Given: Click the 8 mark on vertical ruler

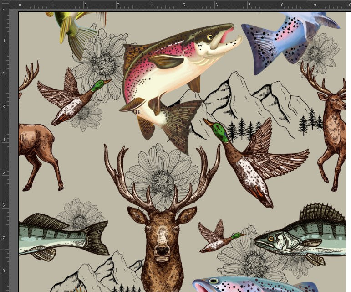Looking at the screenshot, I should pyautogui.click(x=4, y=271).
